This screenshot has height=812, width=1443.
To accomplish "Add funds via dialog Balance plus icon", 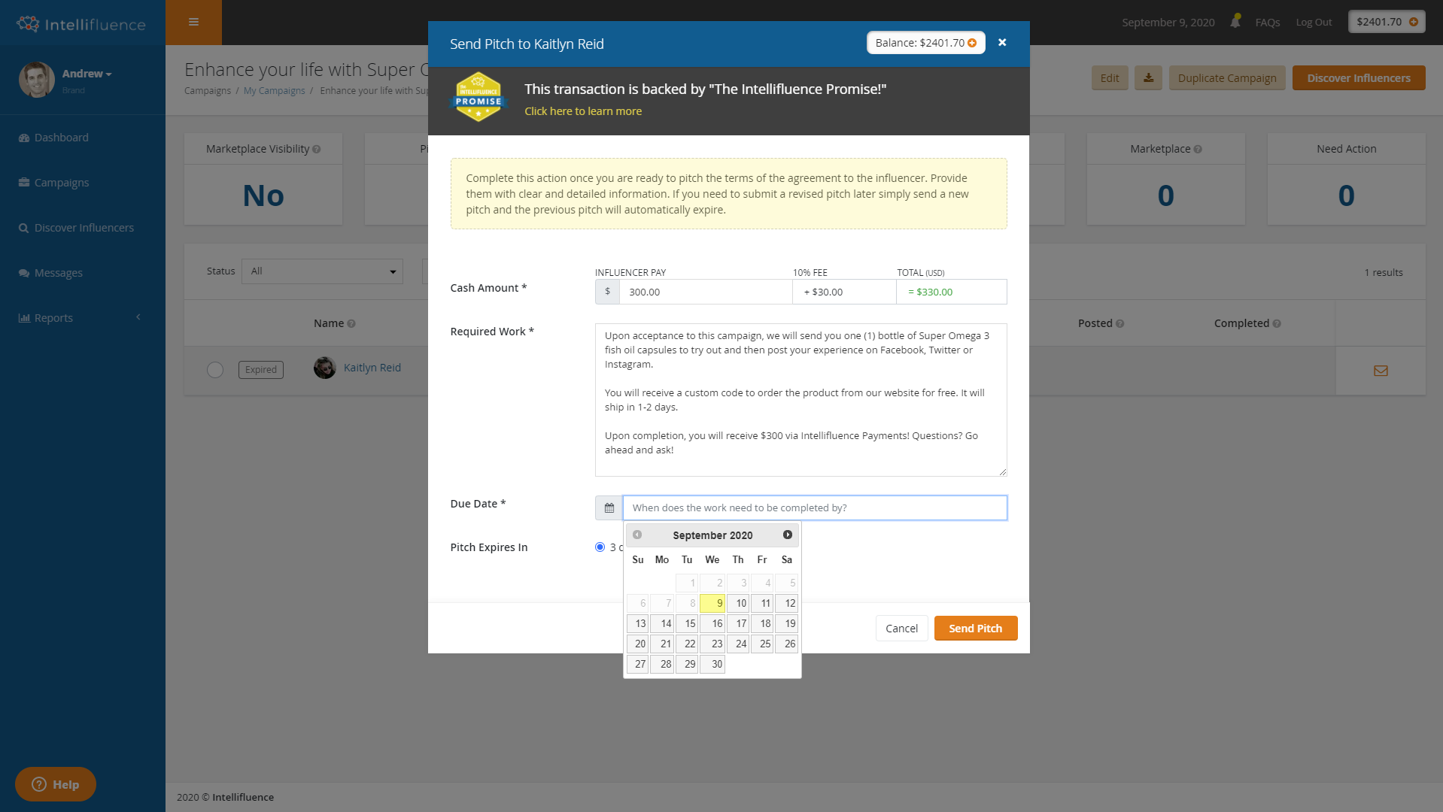I will 972,43.
